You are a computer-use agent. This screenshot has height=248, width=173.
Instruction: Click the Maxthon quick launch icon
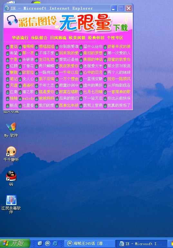48,243
